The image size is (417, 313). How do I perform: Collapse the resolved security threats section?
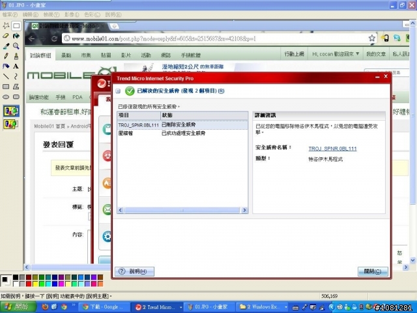click(x=118, y=91)
